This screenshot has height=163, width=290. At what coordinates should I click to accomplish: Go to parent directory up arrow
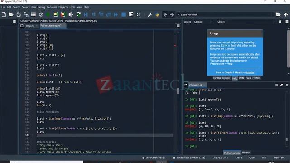pos(286,14)
